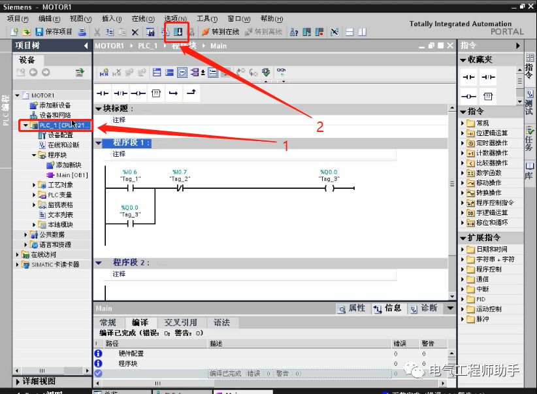Click the Stop CPU icon

pos(319,32)
